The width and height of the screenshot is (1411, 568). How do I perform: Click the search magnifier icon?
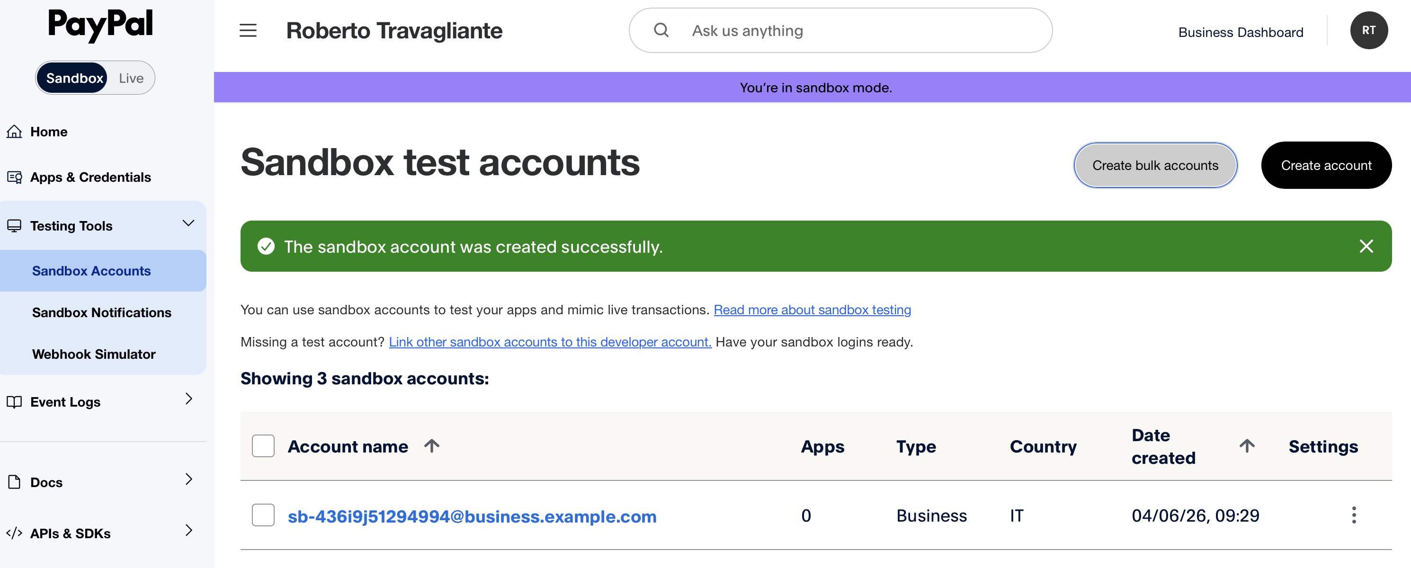(661, 30)
